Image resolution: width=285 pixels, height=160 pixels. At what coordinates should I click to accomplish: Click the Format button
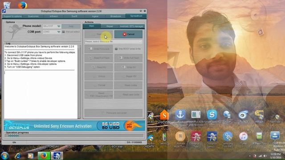click(x=99, y=85)
